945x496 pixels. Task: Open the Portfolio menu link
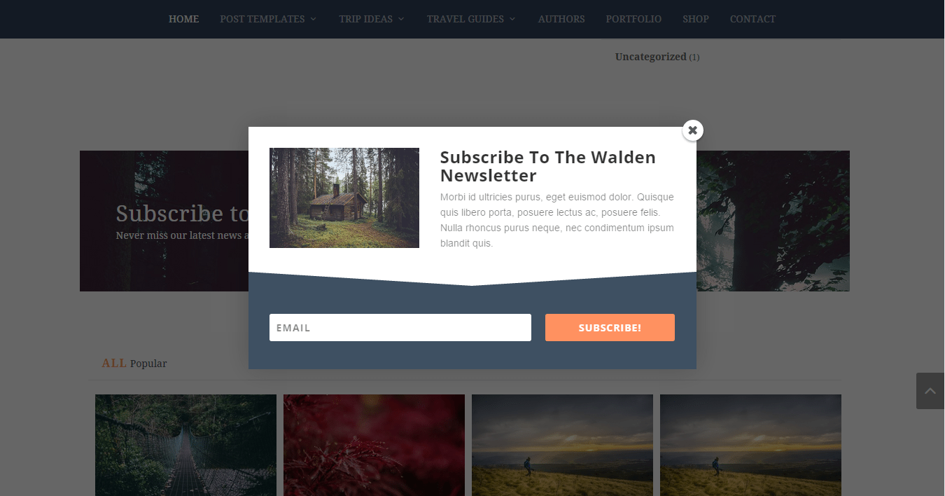tap(633, 19)
